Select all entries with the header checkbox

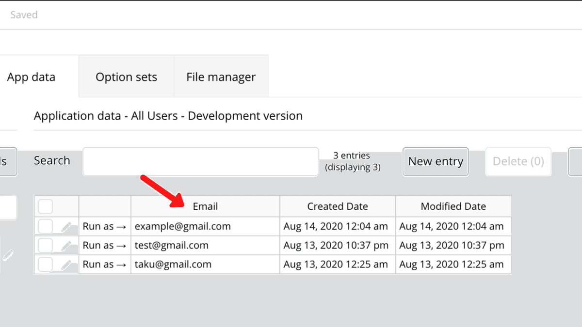tap(46, 206)
